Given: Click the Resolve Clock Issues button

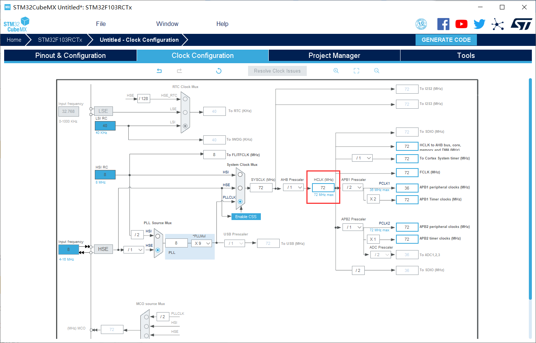Looking at the screenshot, I should click(x=277, y=71).
